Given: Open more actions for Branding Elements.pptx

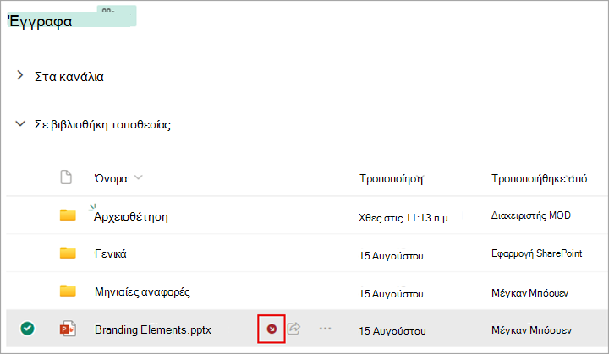Looking at the screenshot, I should (325, 329).
